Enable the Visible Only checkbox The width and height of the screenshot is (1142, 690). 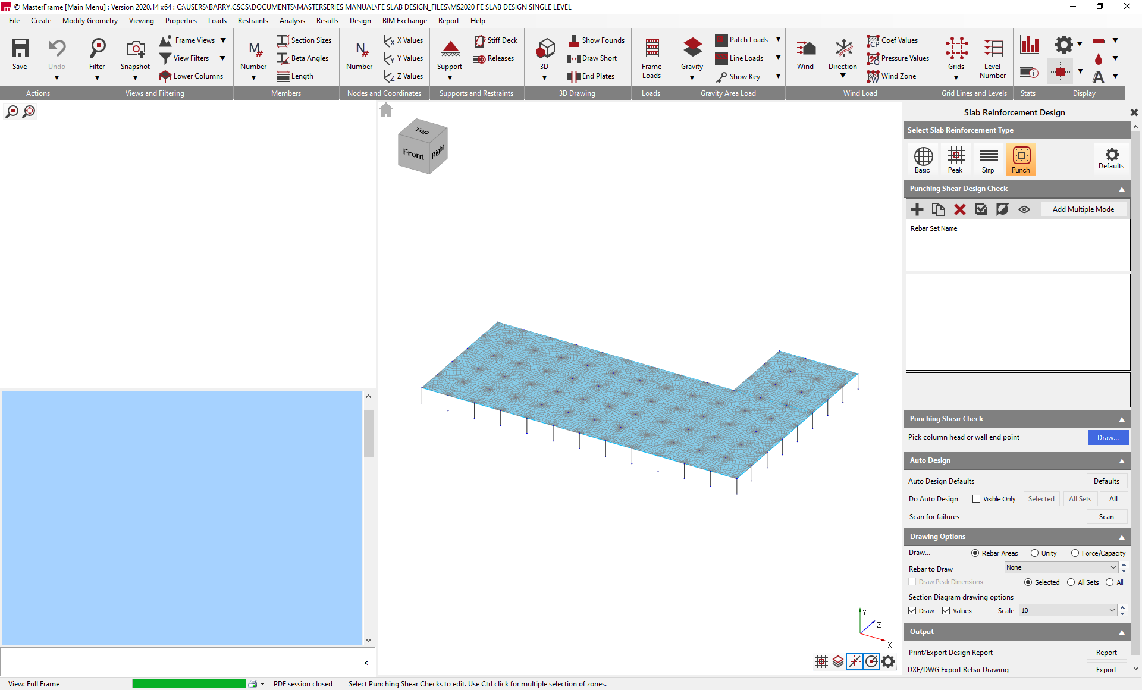[x=976, y=499]
